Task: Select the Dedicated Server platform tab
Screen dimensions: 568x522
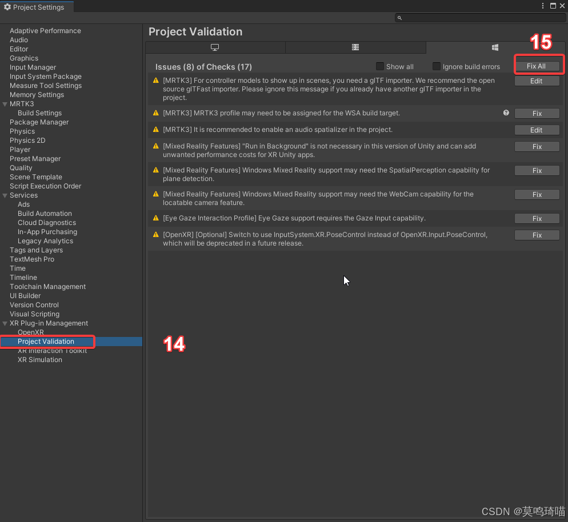Action: pos(355,47)
